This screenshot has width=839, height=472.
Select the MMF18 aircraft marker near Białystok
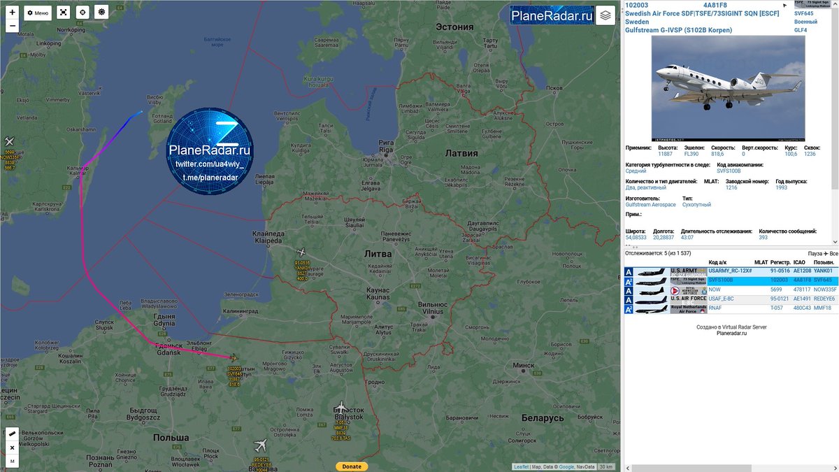pyautogui.click(x=340, y=408)
